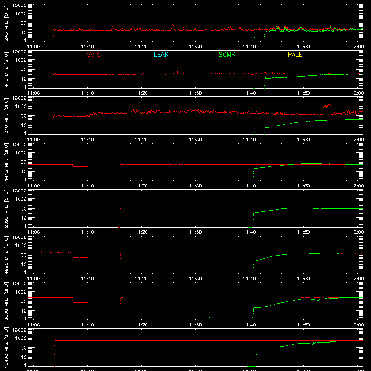Click the 11:50 time label under 610 MHz plot
Screen dimensions: 371x371
pos(303,140)
